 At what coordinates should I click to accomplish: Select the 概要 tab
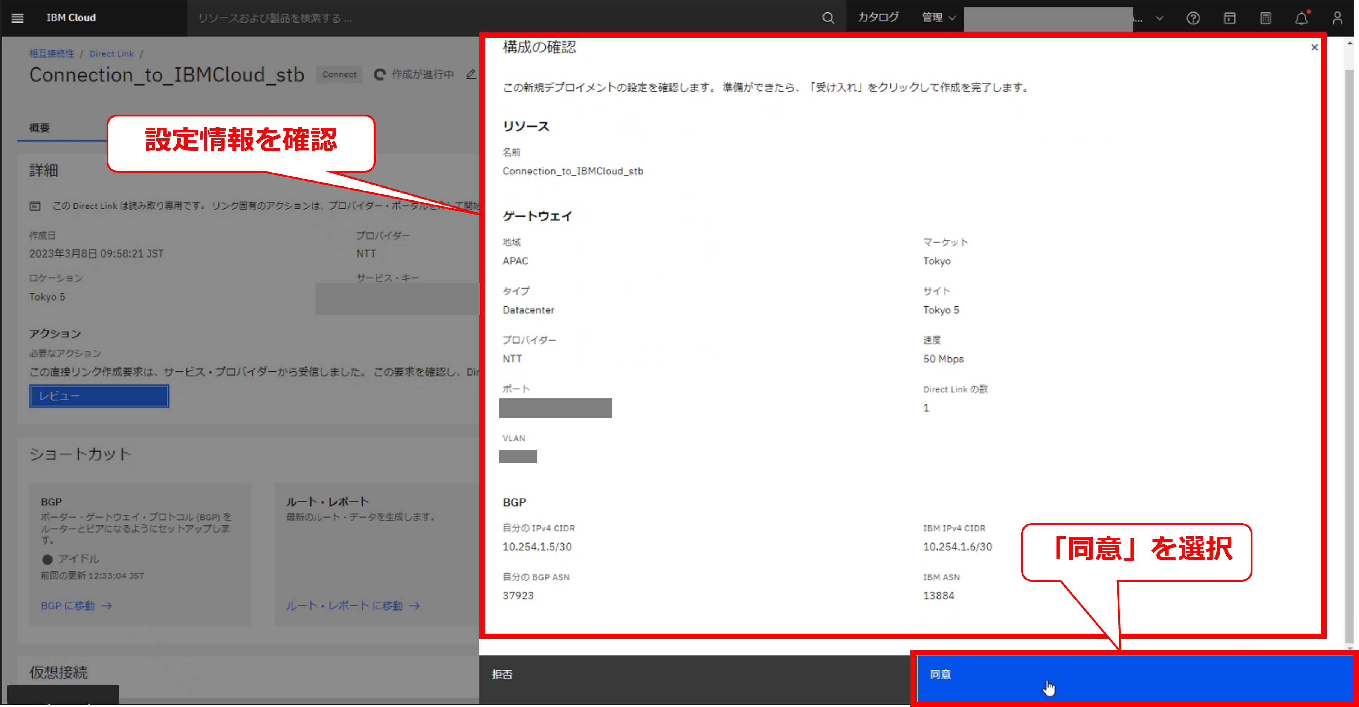point(40,128)
